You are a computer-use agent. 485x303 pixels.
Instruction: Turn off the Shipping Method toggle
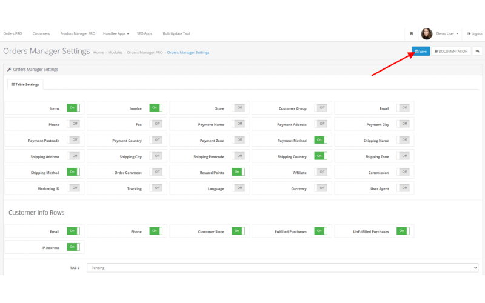tap(73, 172)
